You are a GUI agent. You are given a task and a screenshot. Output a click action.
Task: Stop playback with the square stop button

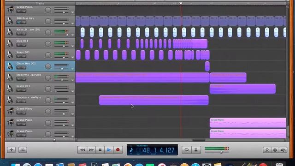(x=100, y=150)
